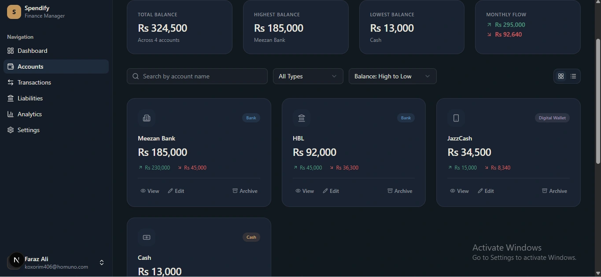601x277 pixels.
Task: View the Meezan Bank account details
Action: 150,191
